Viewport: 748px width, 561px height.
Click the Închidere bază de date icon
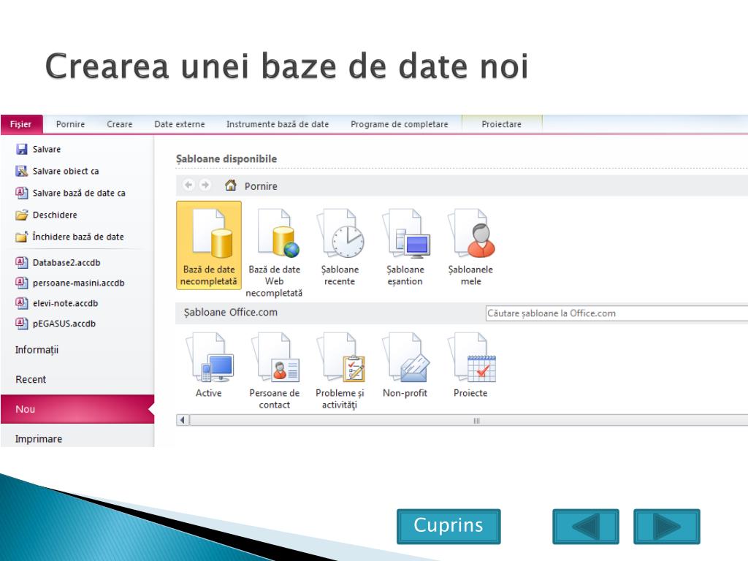(21, 237)
